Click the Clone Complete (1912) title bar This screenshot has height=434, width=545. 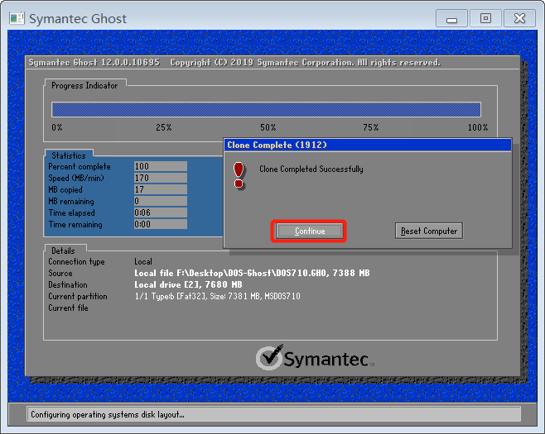(x=368, y=145)
